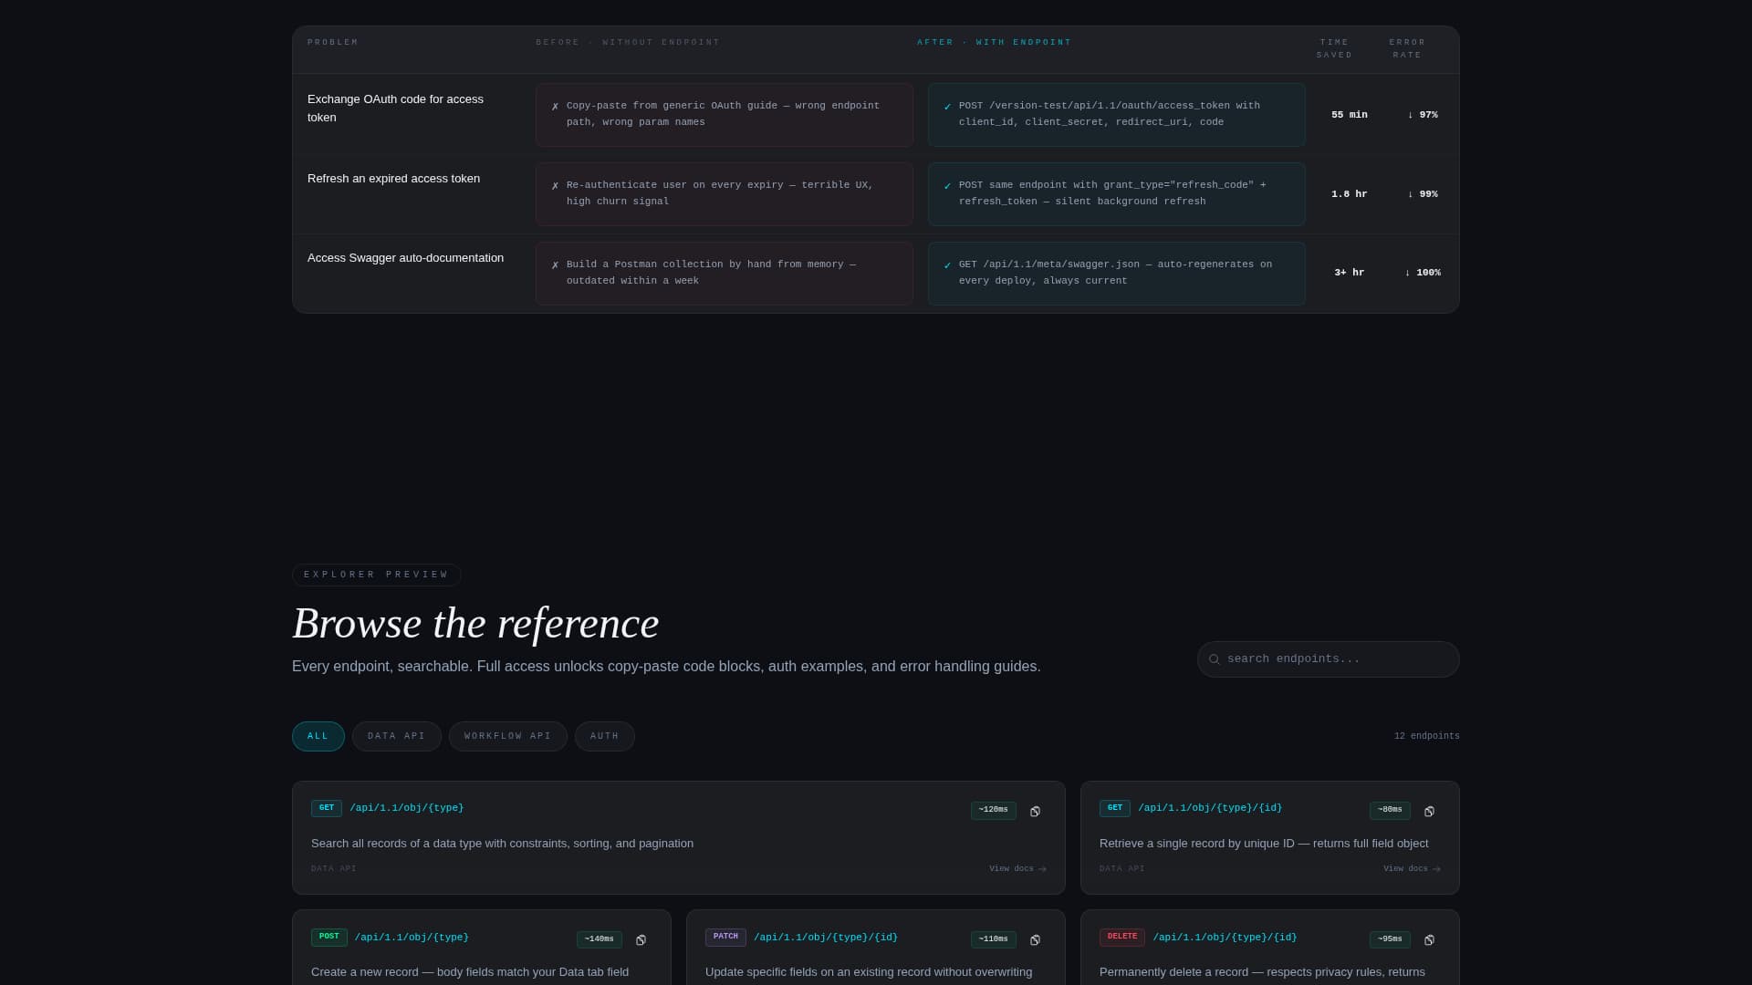Click 'Retrieve a single record by unique ID' description
1752x985 pixels.
(1264, 844)
